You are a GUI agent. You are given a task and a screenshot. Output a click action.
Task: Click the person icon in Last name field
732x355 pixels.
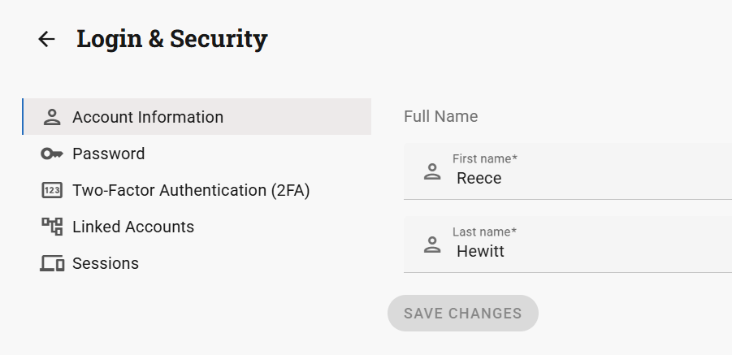pos(432,245)
